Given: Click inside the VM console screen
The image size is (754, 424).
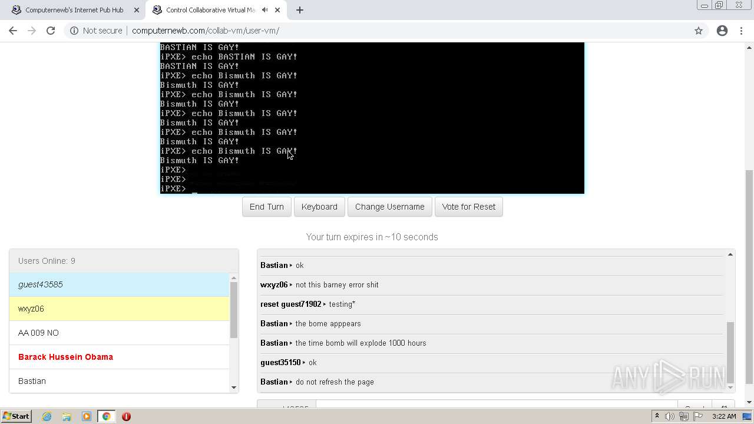Looking at the screenshot, I should click(x=372, y=118).
